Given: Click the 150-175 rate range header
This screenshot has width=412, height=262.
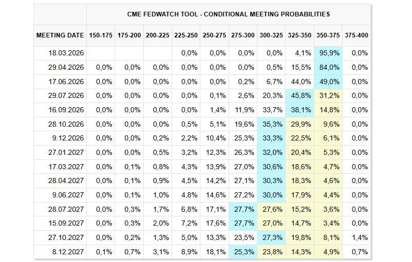Looking at the screenshot, I should 101,36.
